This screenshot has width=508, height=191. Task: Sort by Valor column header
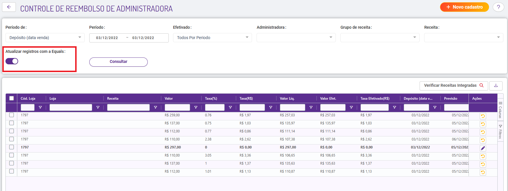point(169,99)
